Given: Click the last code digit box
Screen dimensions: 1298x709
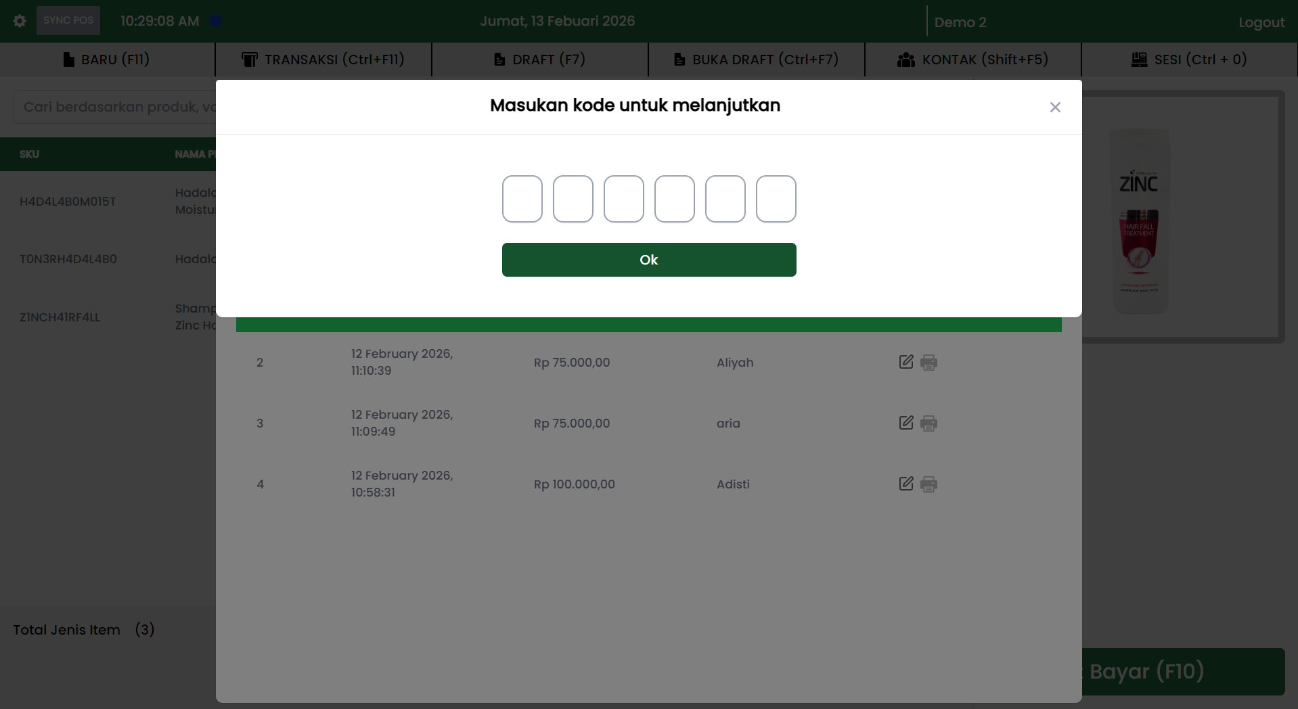Looking at the screenshot, I should coord(776,199).
